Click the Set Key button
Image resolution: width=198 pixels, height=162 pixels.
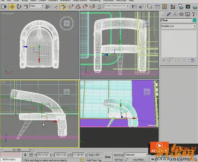118,160
